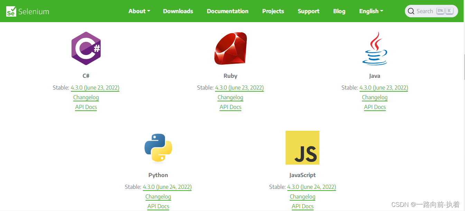The image size is (465, 211).
Task: View Python API Docs
Action: 158,206
